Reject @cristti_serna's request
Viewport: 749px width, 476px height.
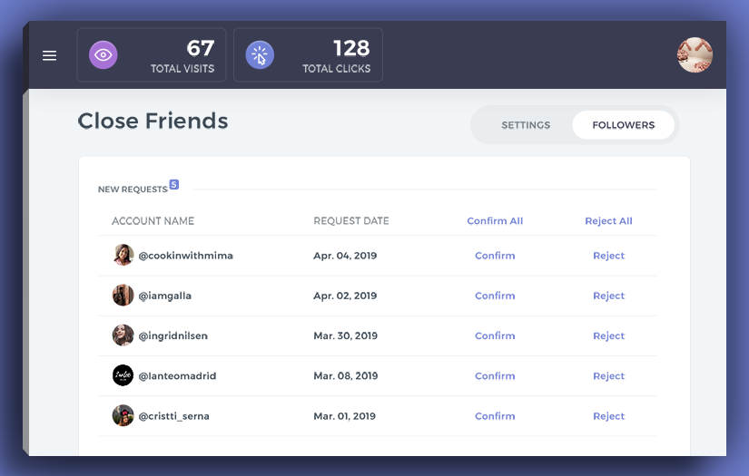[608, 416]
